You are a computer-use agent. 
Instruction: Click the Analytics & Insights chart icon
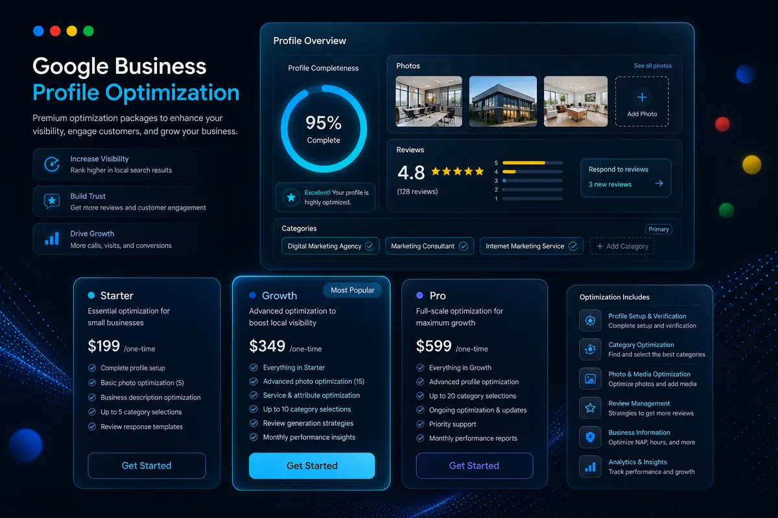point(590,466)
